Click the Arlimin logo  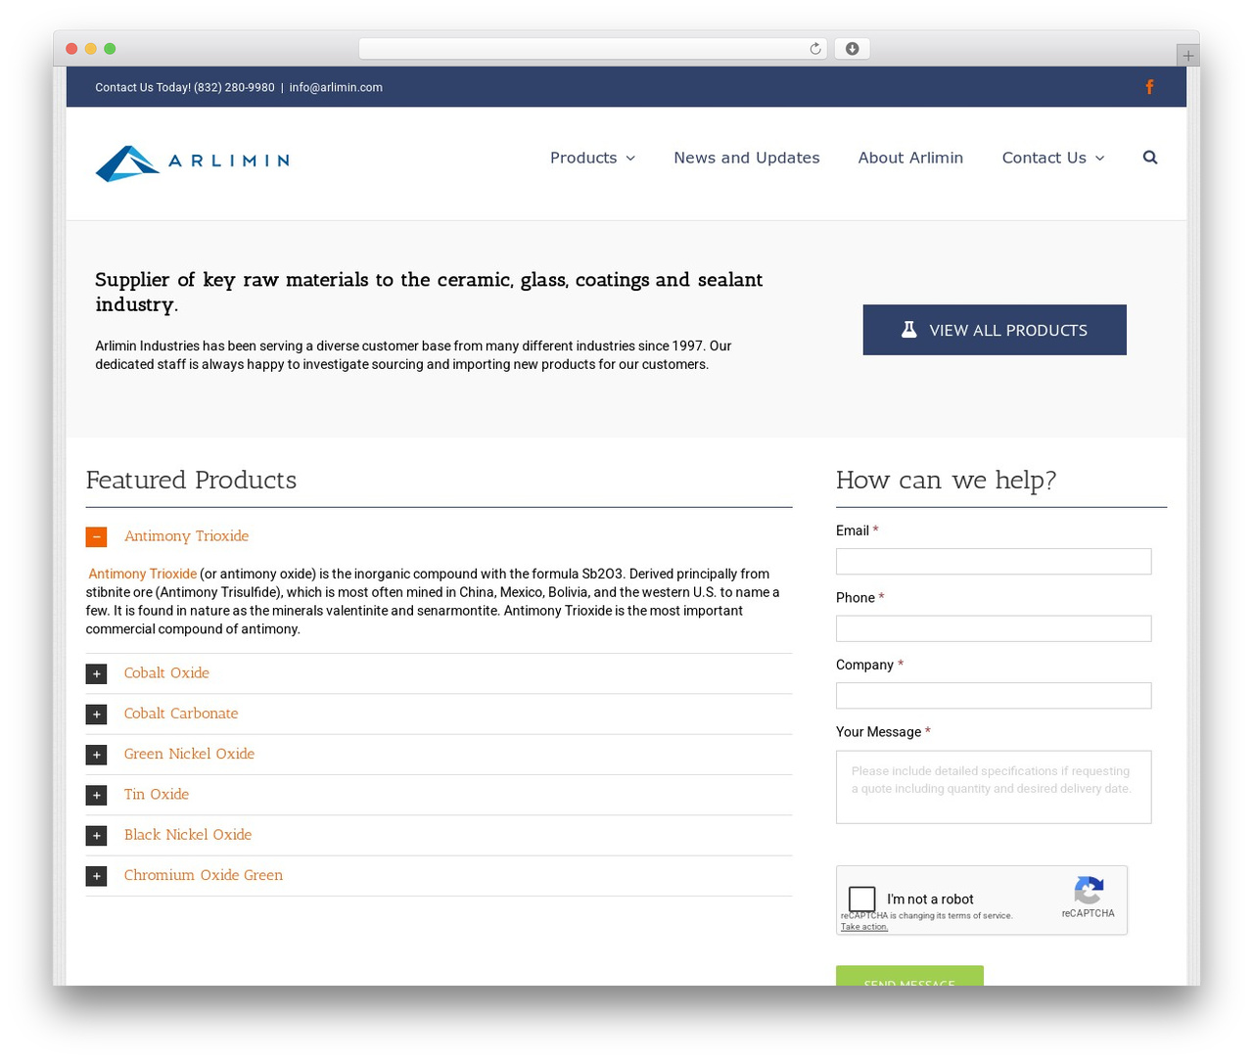coord(192,163)
